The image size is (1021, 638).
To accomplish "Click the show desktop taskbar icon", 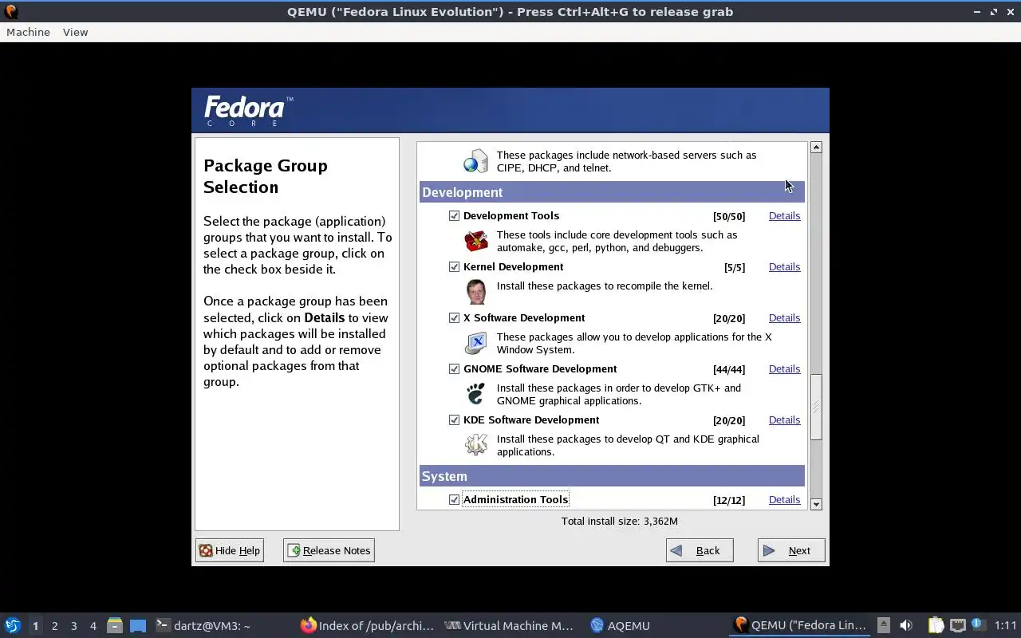I will tap(138, 625).
